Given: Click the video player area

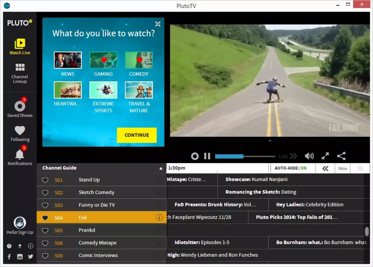Looking at the screenshot, I should coord(270,80).
